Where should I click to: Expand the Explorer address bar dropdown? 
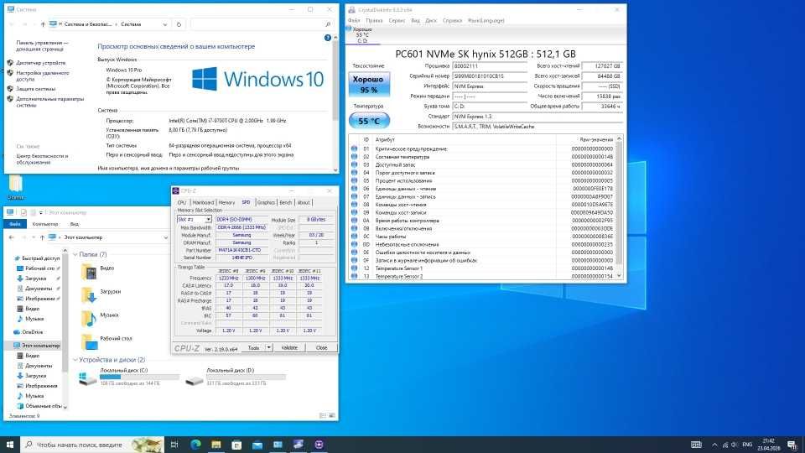click(x=165, y=237)
